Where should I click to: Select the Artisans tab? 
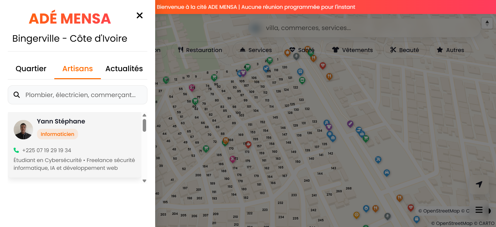pyautogui.click(x=78, y=69)
